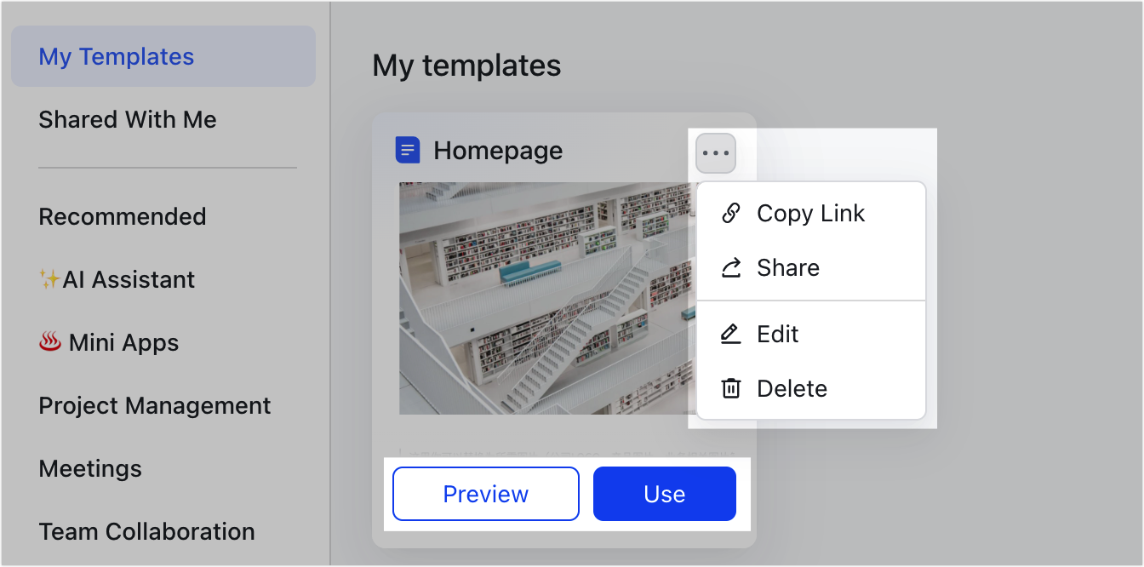
Task: Click the hot springs icon beside Mini Apps
Action: pyautogui.click(x=51, y=341)
